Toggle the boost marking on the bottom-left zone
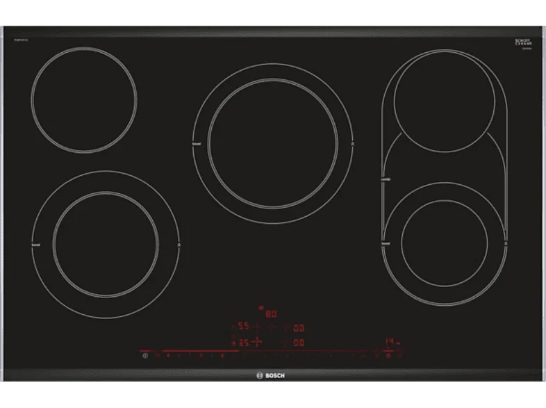 coord(36,245)
